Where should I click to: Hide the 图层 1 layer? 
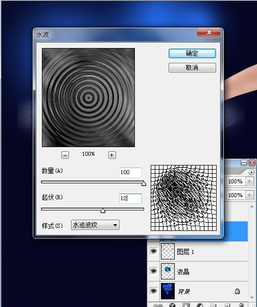click(154, 251)
